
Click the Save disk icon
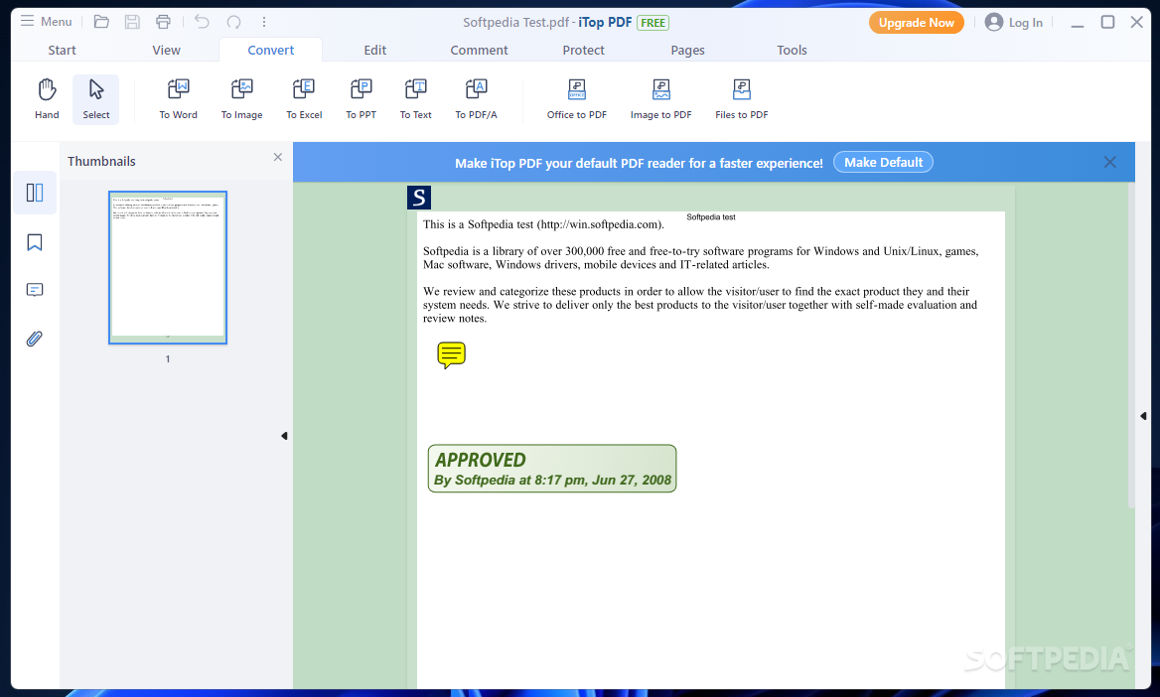tap(132, 22)
